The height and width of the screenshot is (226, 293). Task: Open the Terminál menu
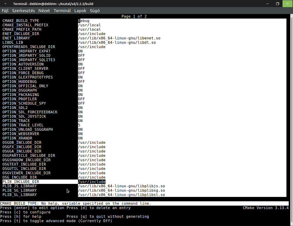pyautogui.click(x=62, y=11)
